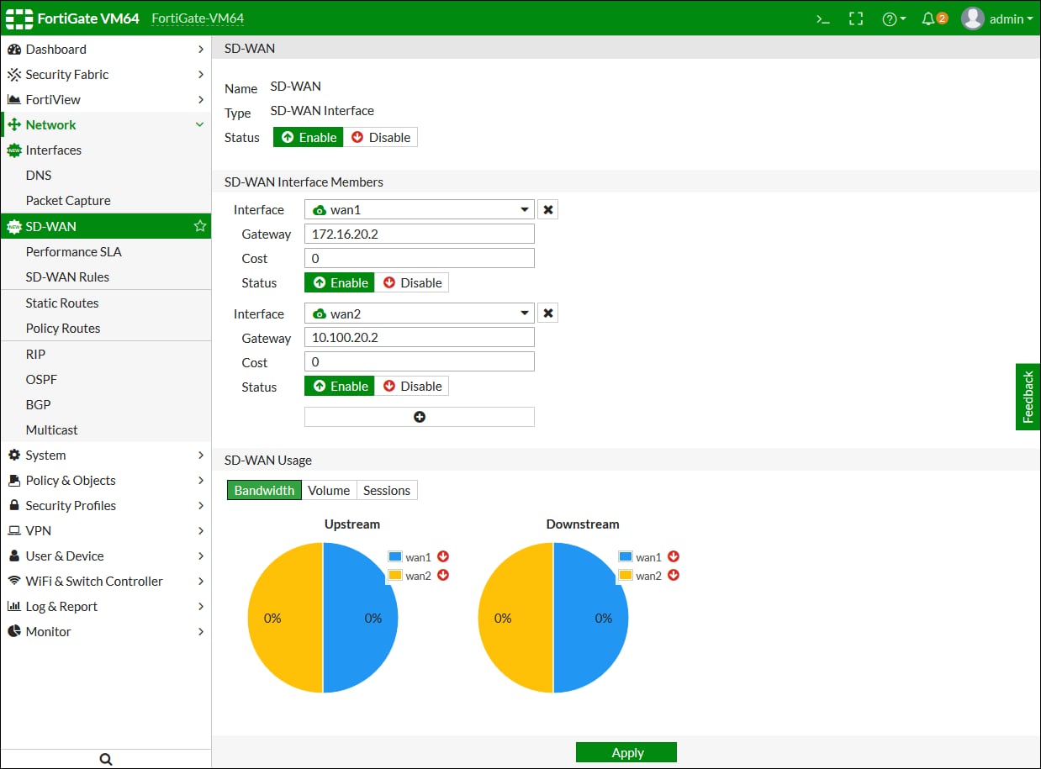Click the blue wan1 slice of Upstream pie
Image resolution: width=1041 pixels, height=769 pixels.
point(362,618)
